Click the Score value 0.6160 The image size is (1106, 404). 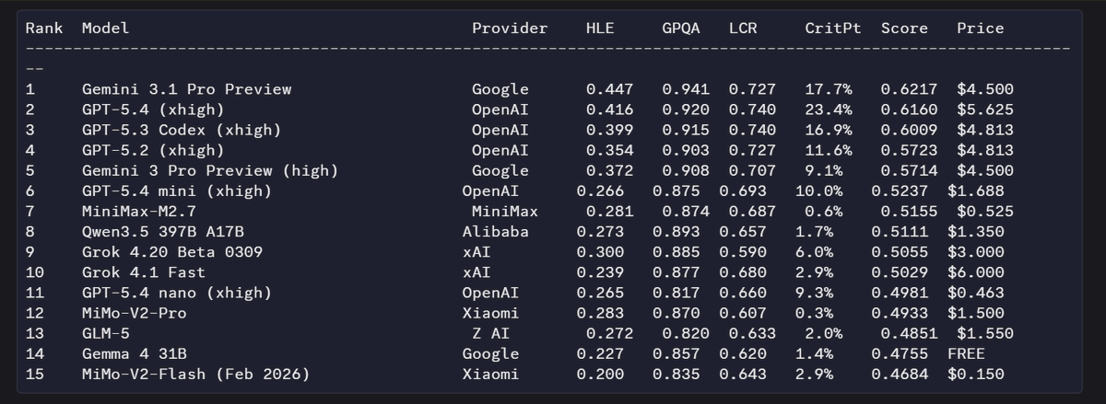click(909, 110)
